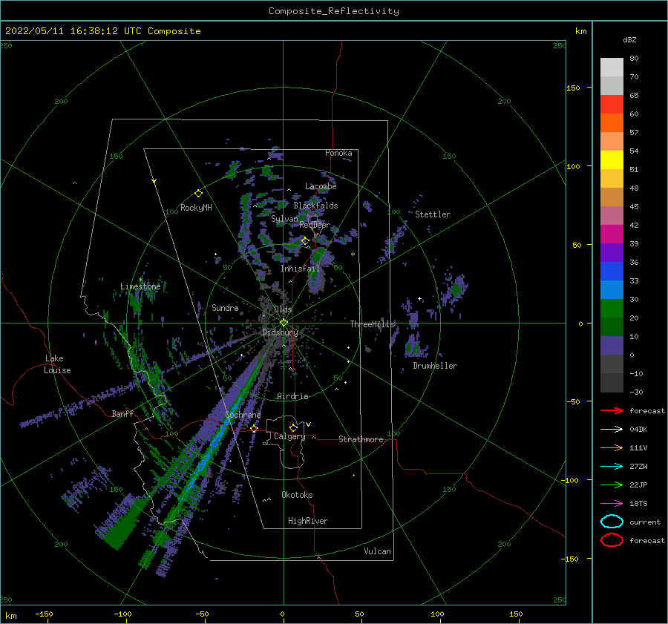The width and height of the screenshot is (668, 624).
Task: Click the RedDeer city label
Action: (x=315, y=225)
